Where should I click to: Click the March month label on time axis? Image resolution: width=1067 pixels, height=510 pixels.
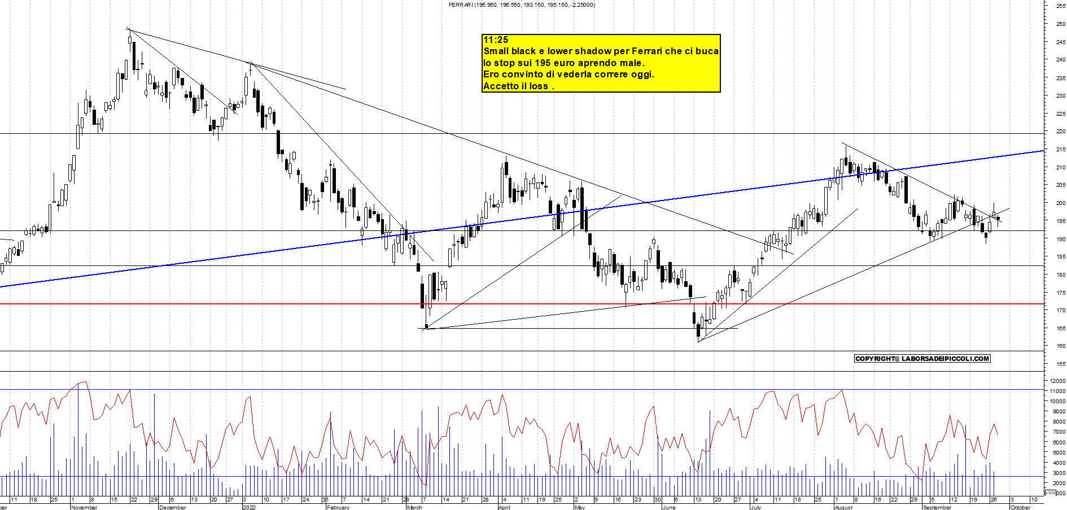coord(414,507)
